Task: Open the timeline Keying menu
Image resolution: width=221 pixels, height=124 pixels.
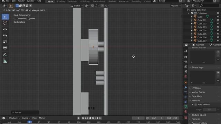Action: pyautogui.click(x=26, y=118)
